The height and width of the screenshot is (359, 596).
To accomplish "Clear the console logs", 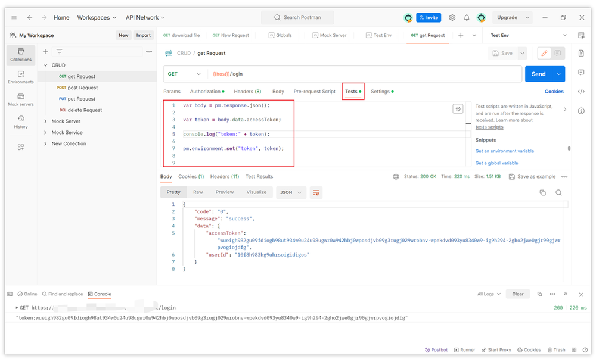I will click(x=518, y=294).
